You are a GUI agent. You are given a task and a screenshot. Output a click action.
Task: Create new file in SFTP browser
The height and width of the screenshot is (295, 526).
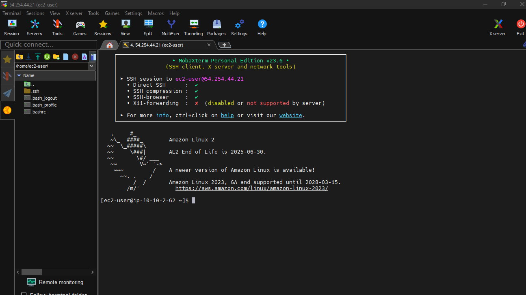tap(66, 57)
